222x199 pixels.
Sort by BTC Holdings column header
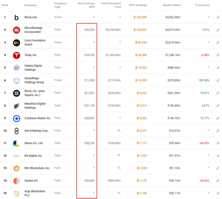[x=138, y=5]
